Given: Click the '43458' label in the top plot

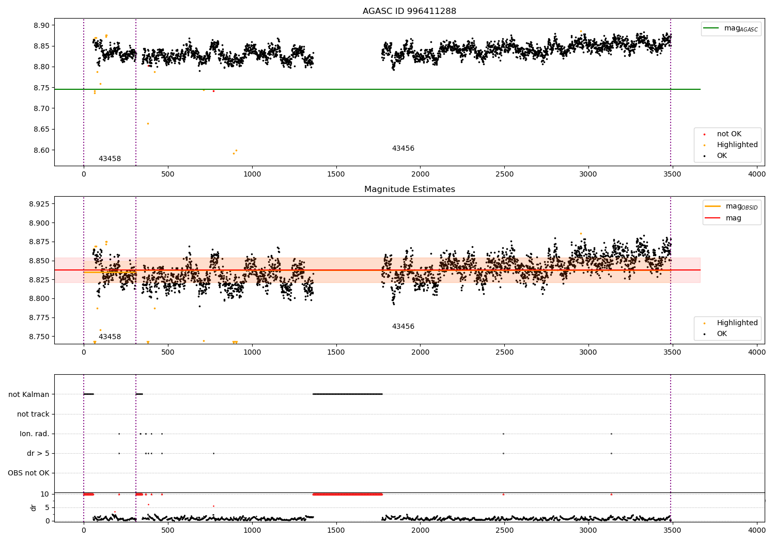Looking at the screenshot, I should pyautogui.click(x=110, y=159).
